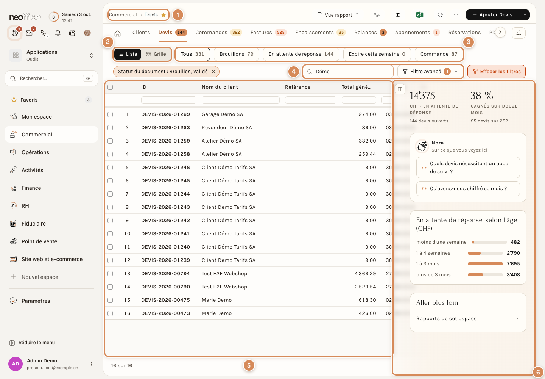Open the sigma totals icon
The height and width of the screenshot is (379, 545).
398,15
